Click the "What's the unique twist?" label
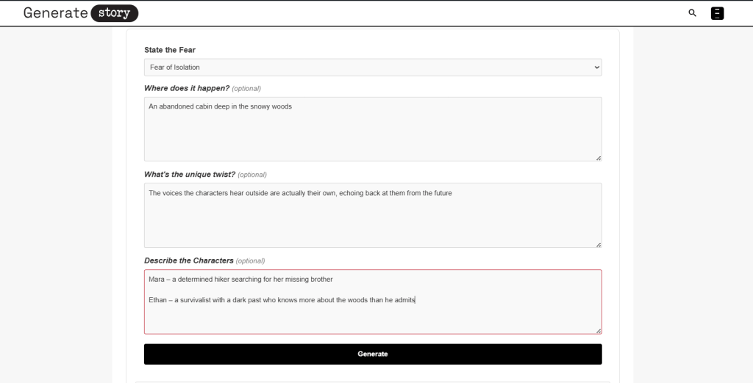Image resolution: width=753 pixels, height=383 pixels. (190, 175)
